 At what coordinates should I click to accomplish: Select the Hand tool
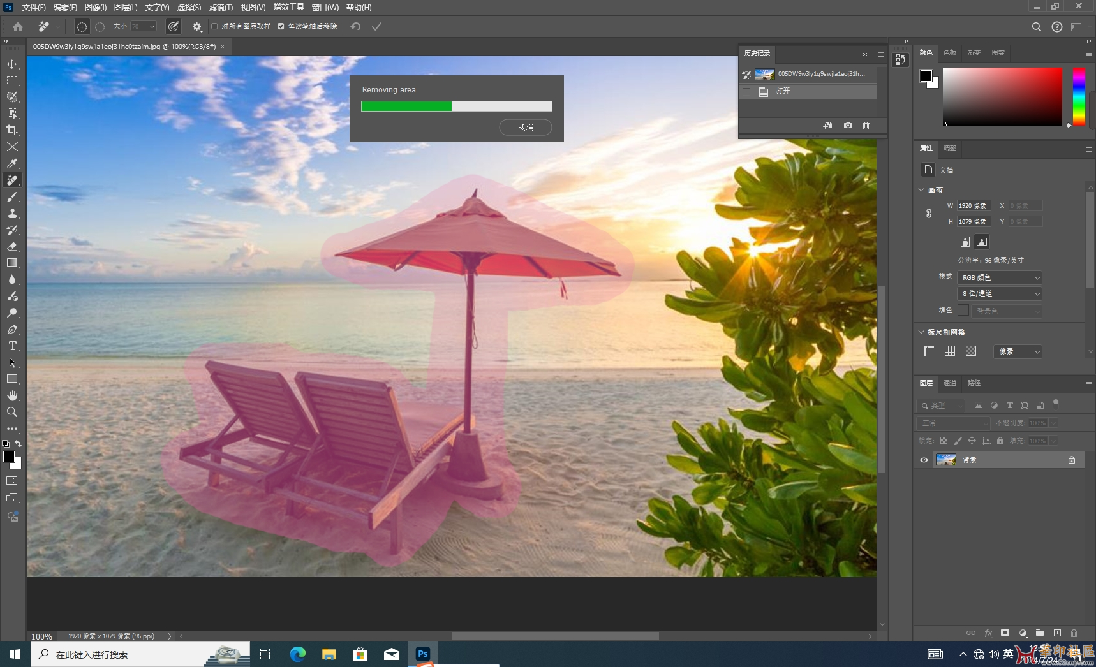(12, 395)
